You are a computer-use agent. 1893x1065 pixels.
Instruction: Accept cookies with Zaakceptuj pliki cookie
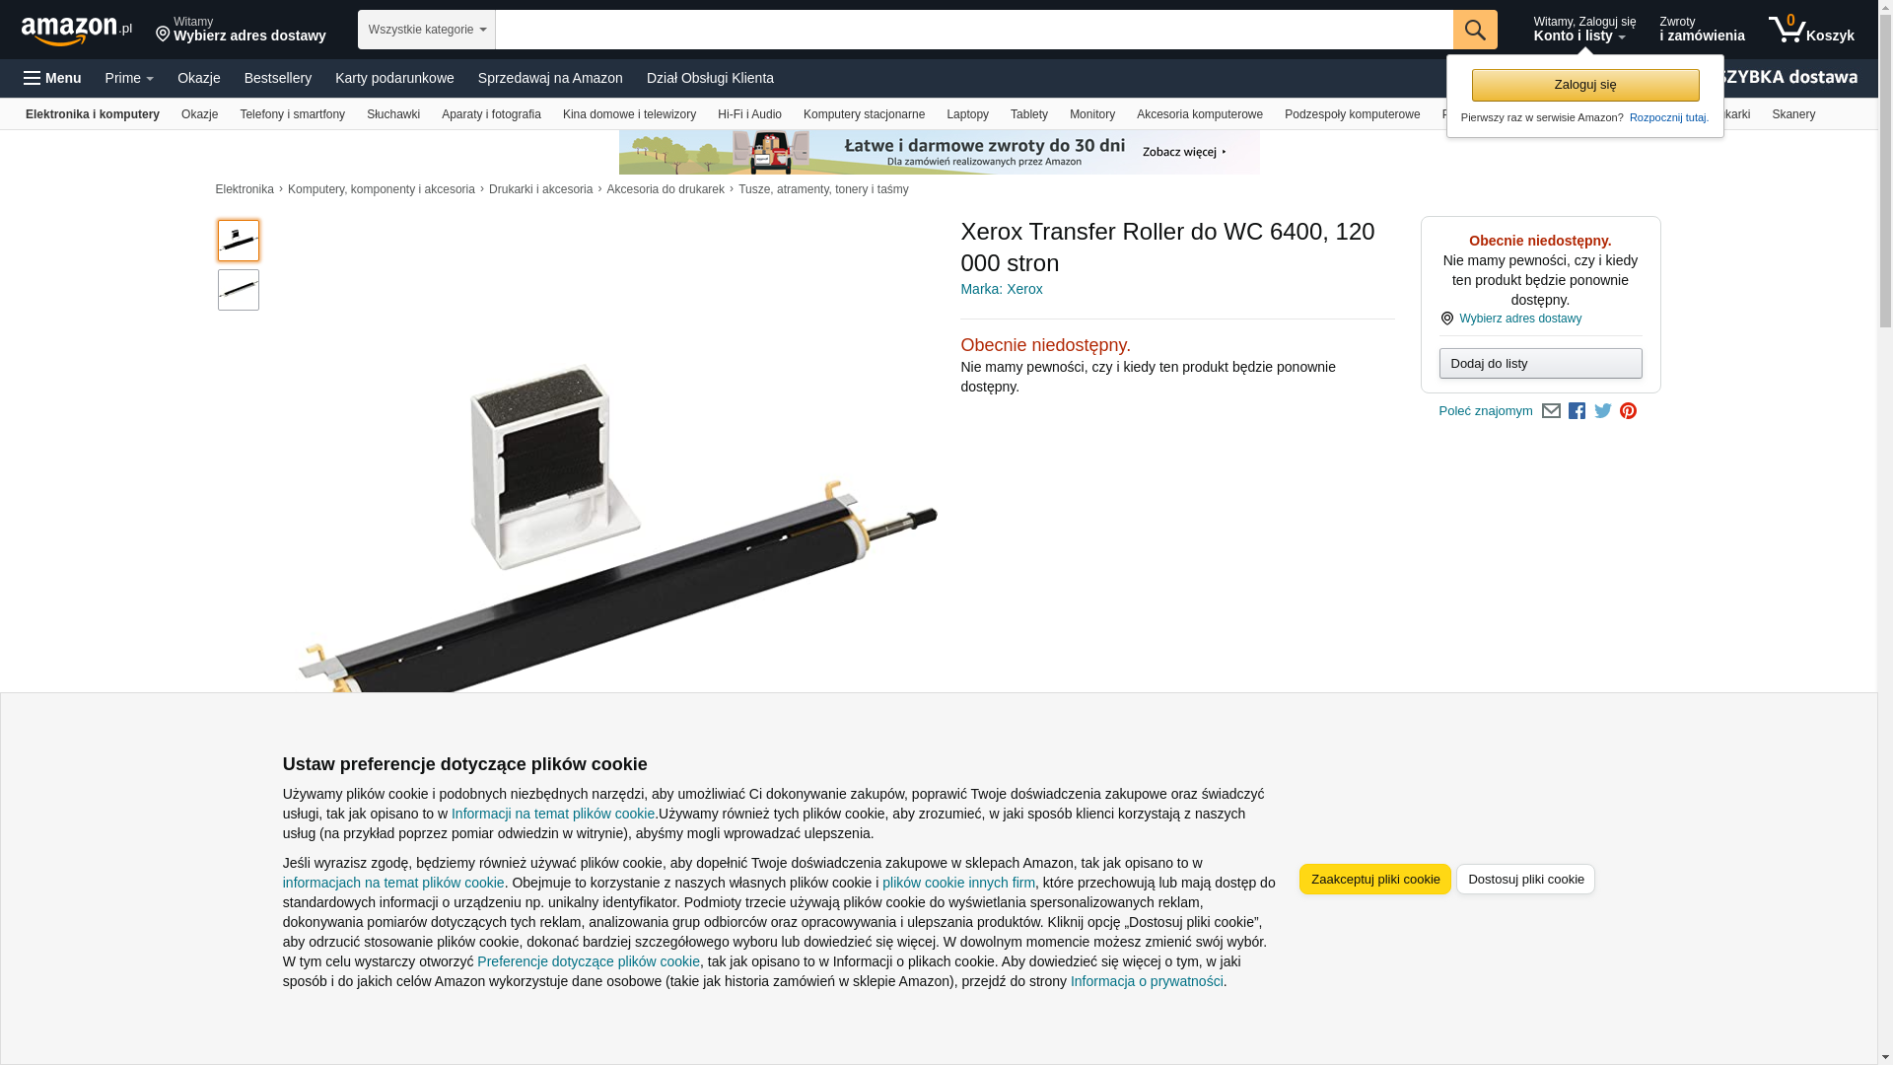(x=1374, y=880)
